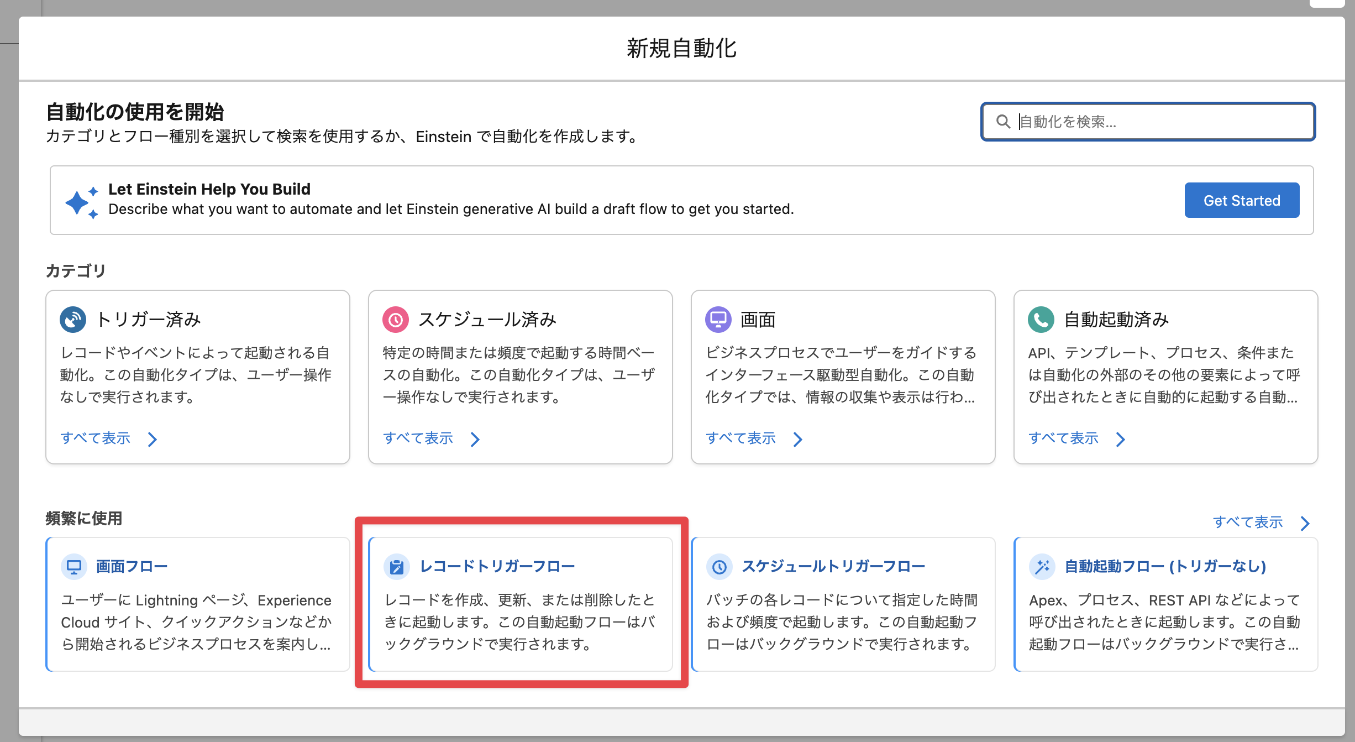Select レコードトリガーフロー card title

click(x=497, y=566)
